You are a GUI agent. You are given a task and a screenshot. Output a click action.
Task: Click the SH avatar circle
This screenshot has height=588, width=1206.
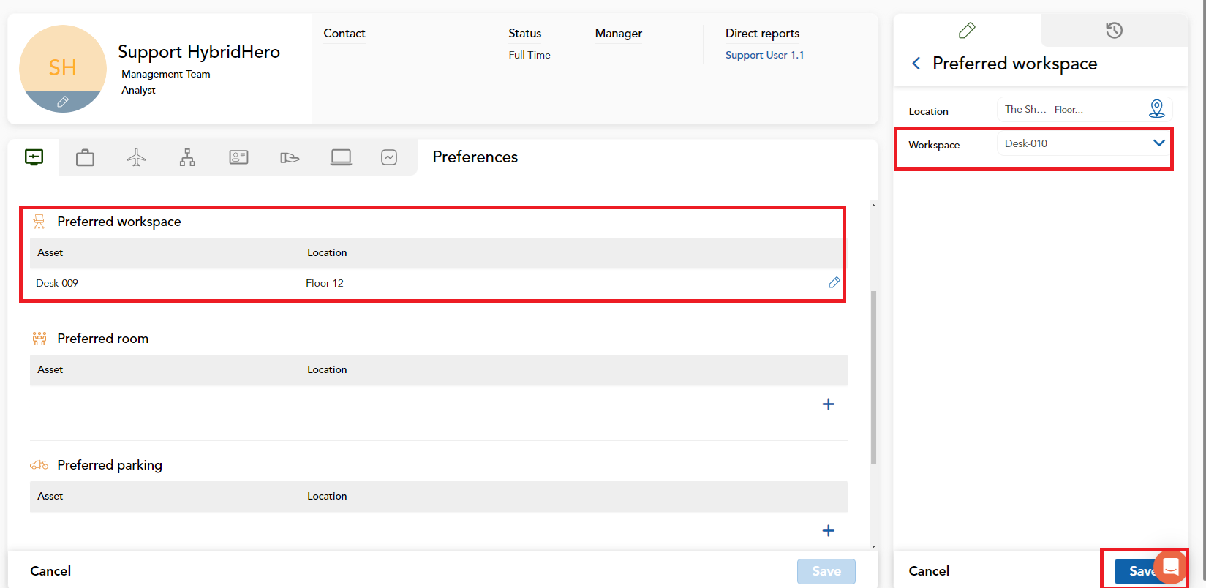pyautogui.click(x=63, y=69)
